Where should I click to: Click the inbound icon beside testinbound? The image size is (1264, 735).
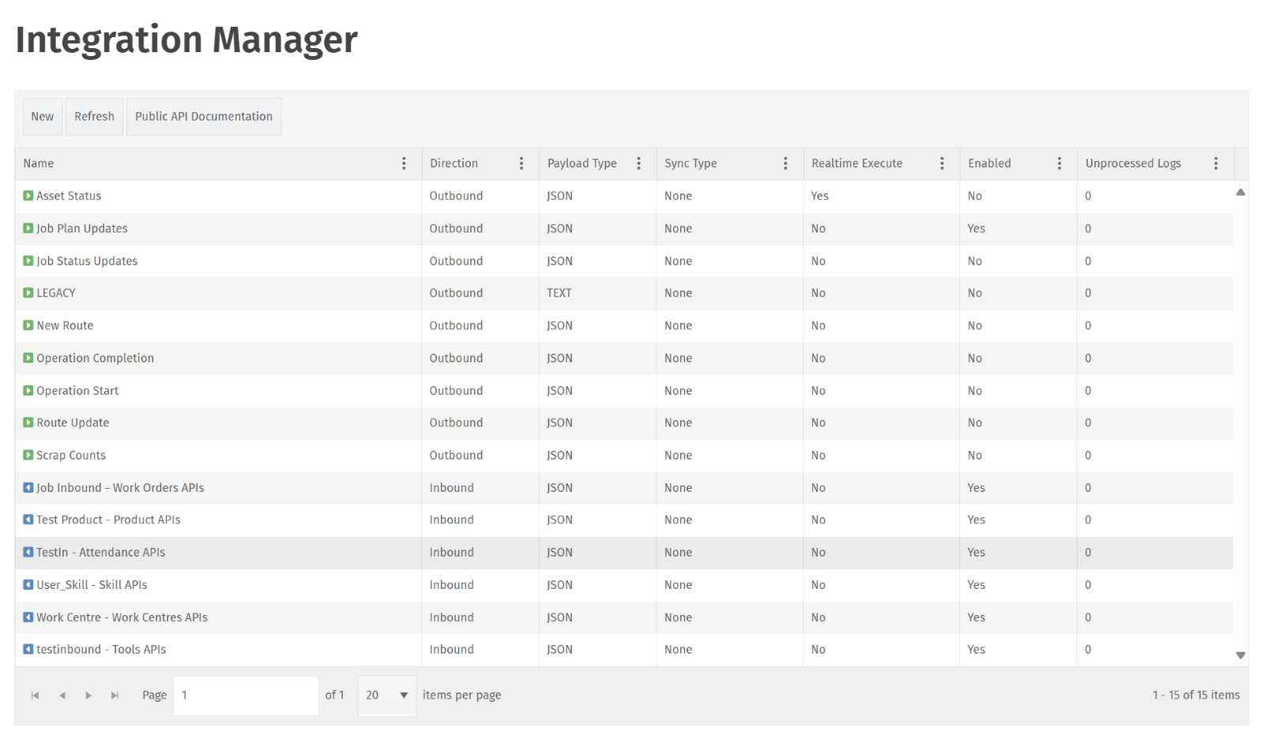(28, 649)
